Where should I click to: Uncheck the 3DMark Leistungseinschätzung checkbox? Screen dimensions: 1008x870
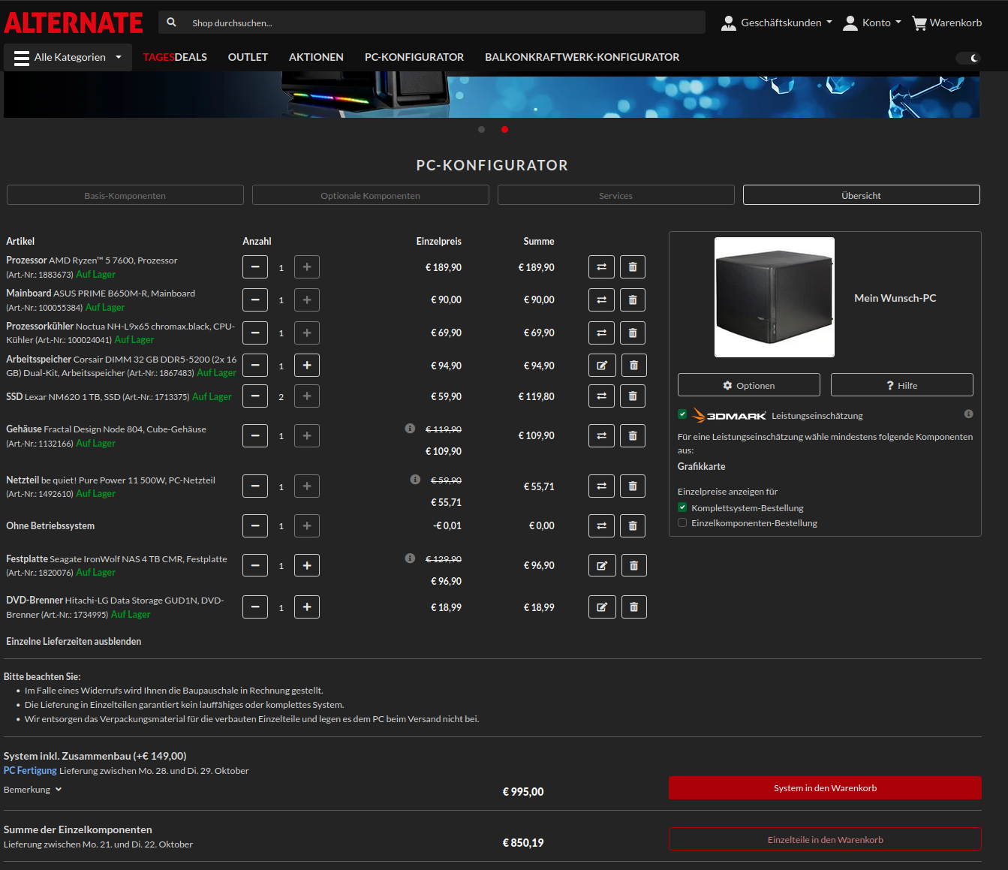tap(682, 414)
